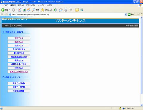The height and width of the screenshot is (110, 143).
Task: Open the 品目カテゴリマスタ link
Action: (19, 64)
